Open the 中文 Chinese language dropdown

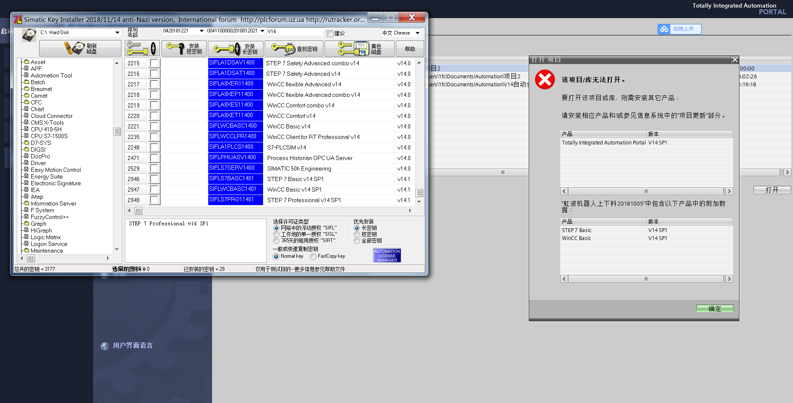417,33
